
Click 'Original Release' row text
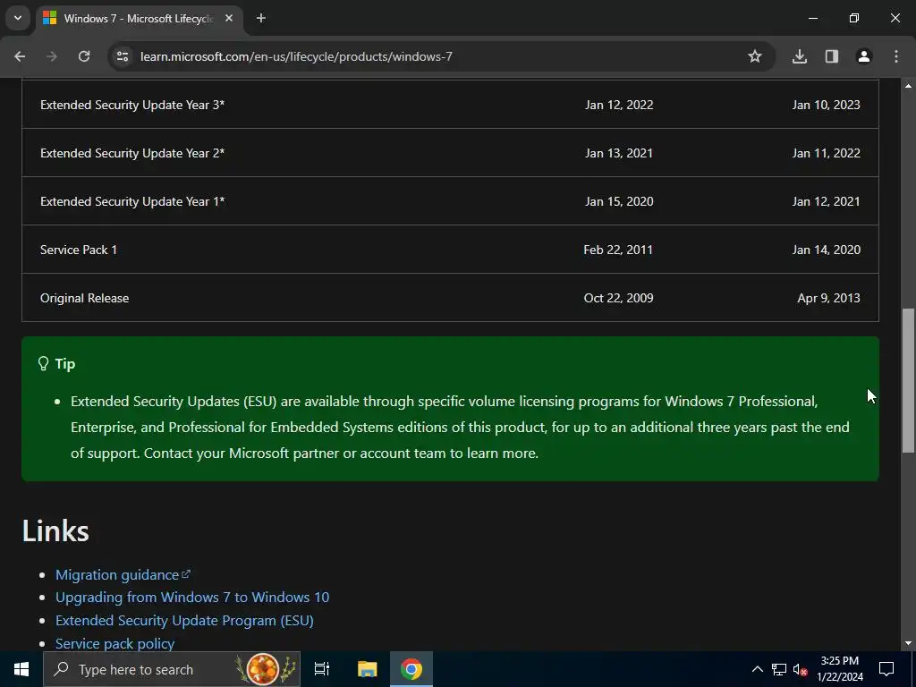85,298
